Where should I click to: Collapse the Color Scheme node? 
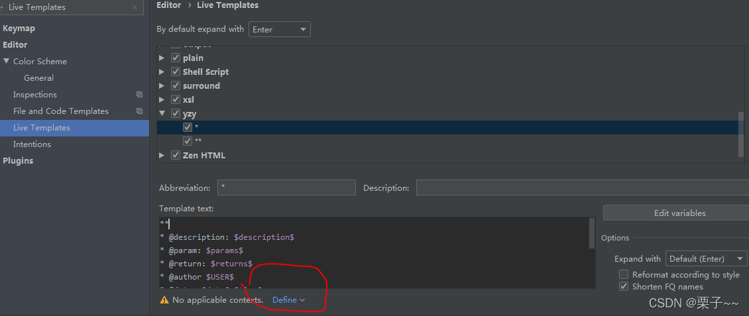(x=6, y=61)
